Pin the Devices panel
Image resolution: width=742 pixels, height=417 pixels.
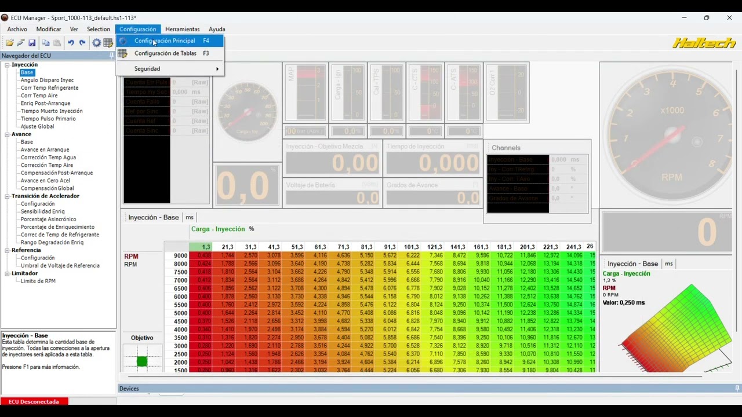coord(737,389)
